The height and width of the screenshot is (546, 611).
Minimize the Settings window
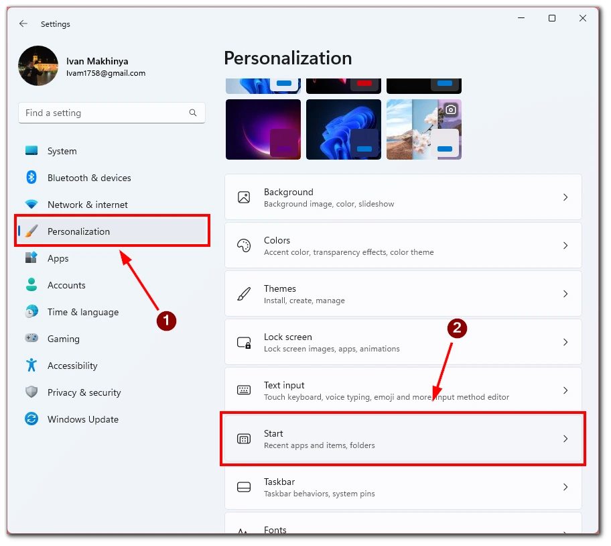(x=521, y=18)
